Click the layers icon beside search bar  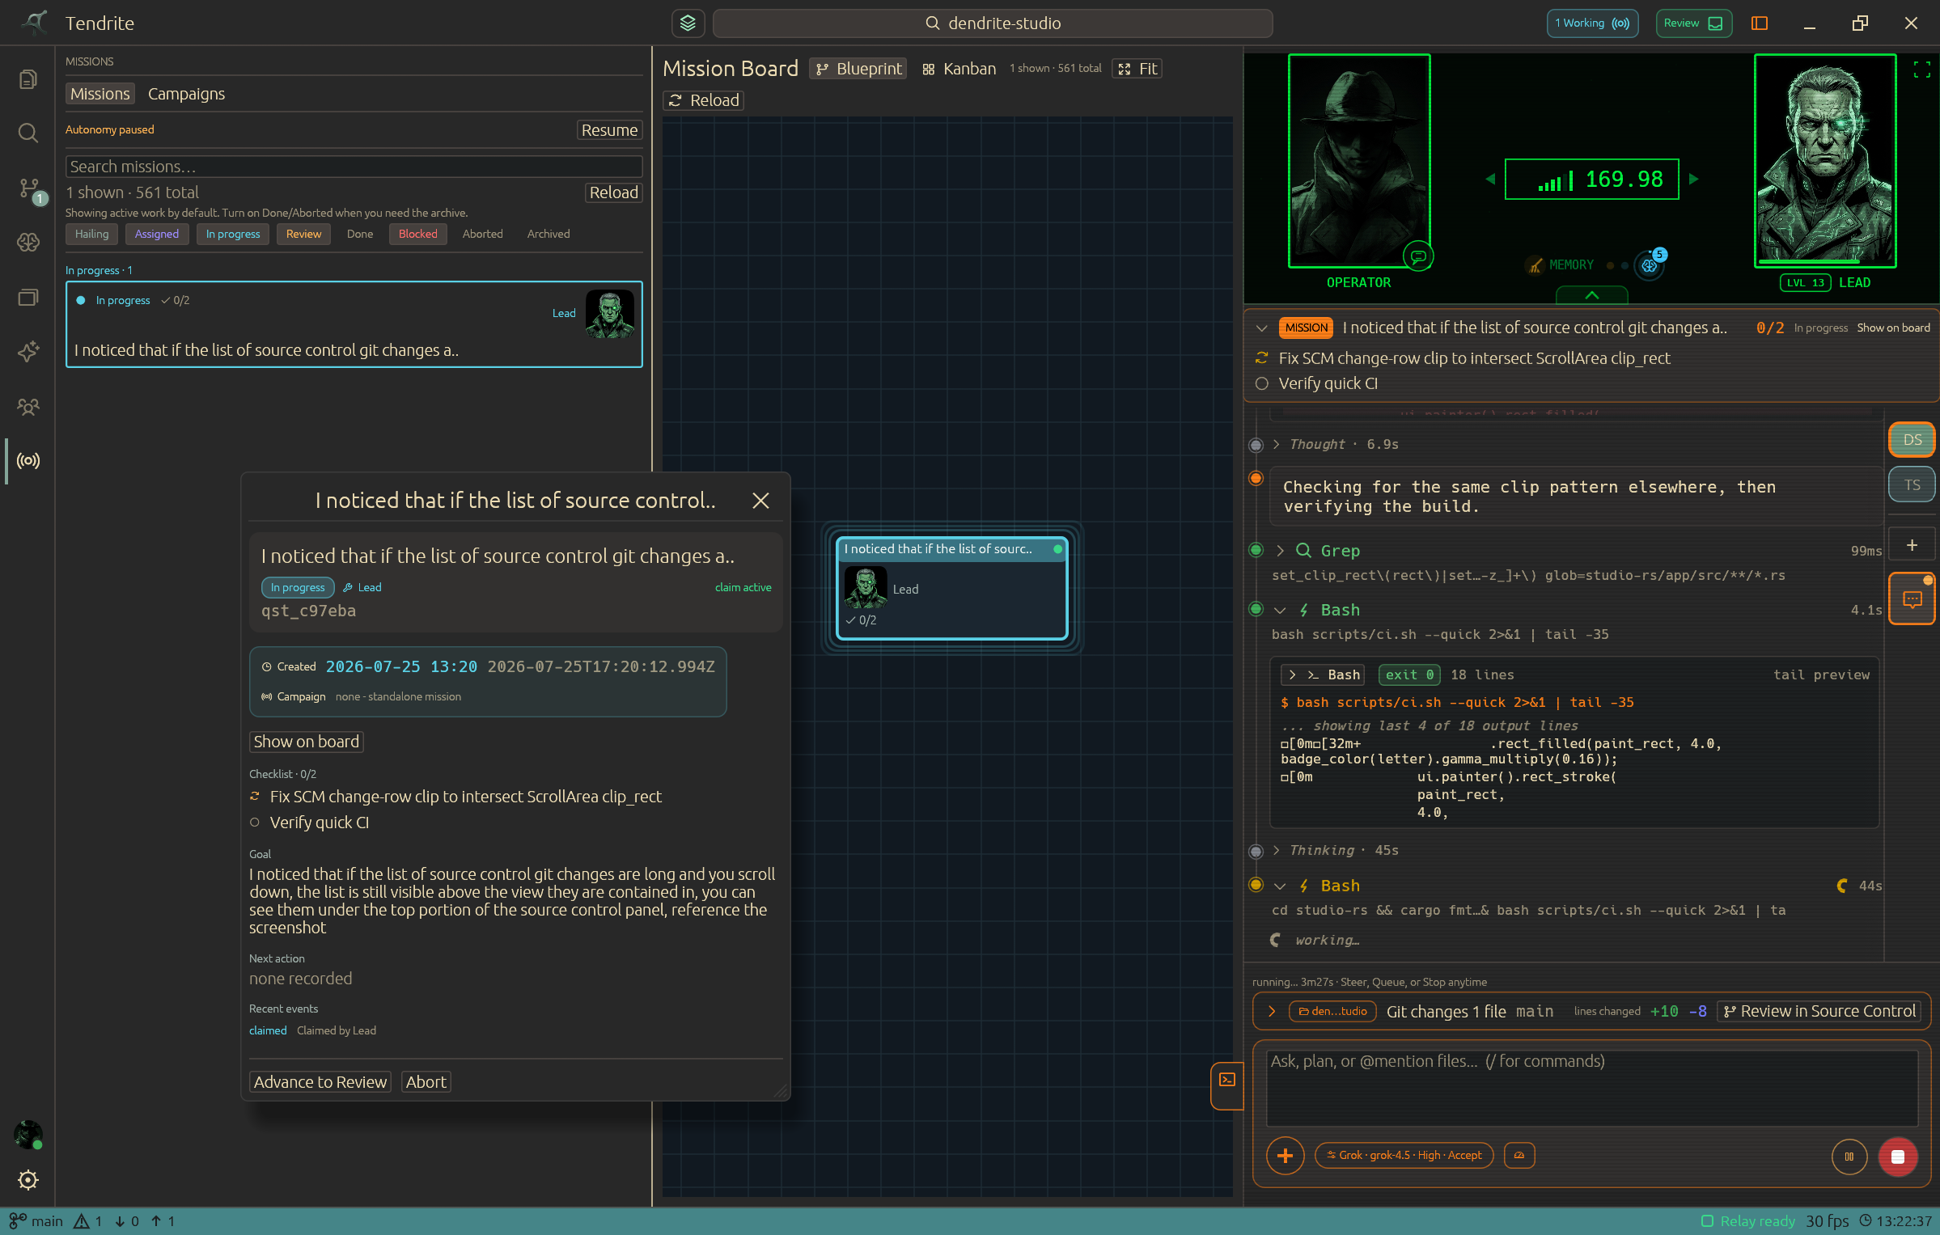click(x=688, y=23)
